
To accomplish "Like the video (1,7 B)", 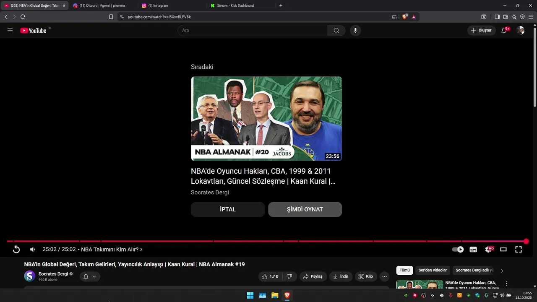I will coord(270,276).
